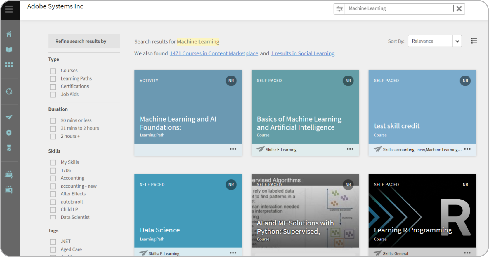Viewport: 489px width, 257px height.
Task: Check the My Skills filter
Action: [53, 162]
